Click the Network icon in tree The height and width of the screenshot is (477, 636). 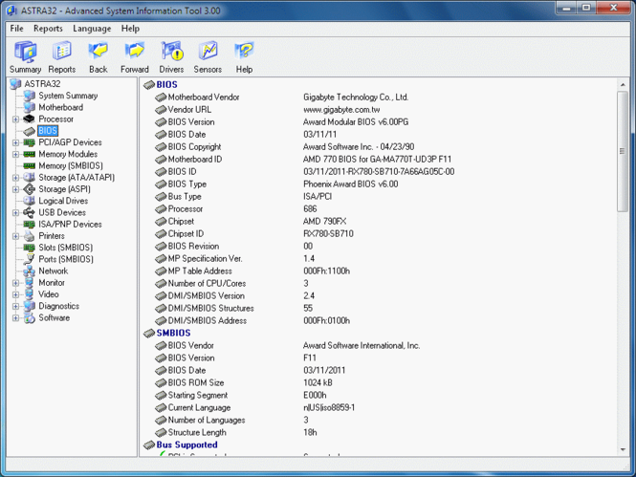[30, 271]
